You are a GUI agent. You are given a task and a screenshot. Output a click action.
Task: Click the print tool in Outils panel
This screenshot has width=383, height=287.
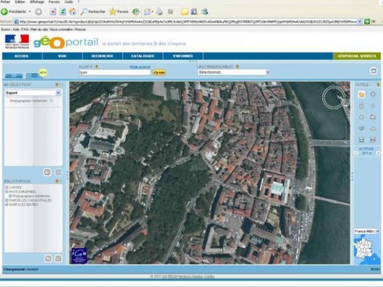pos(372,139)
